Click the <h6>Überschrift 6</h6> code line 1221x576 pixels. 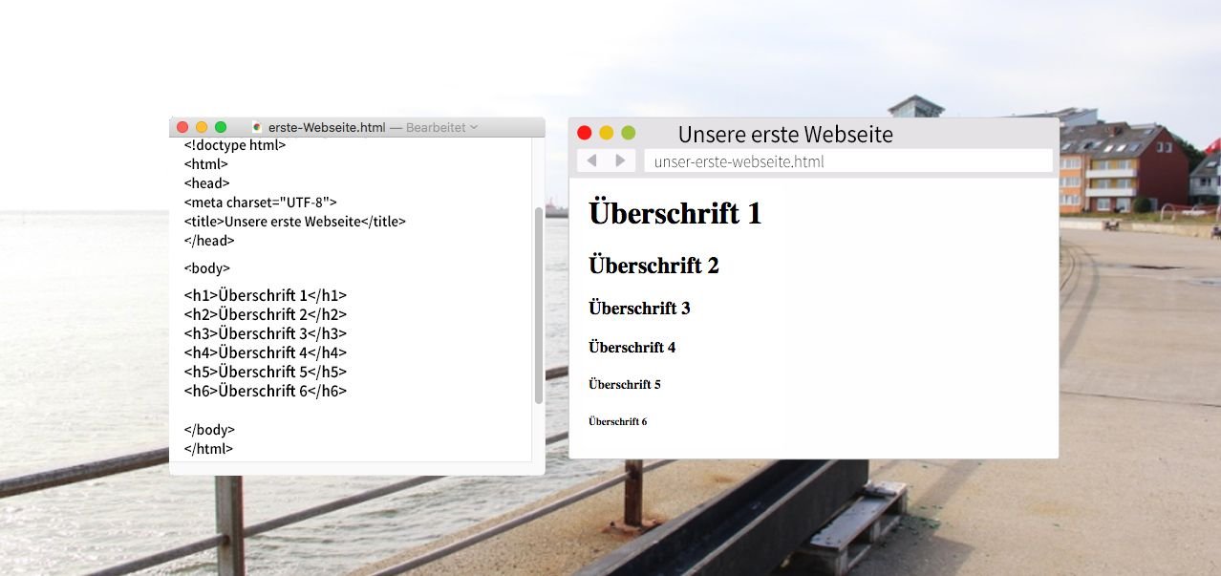pos(266,392)
